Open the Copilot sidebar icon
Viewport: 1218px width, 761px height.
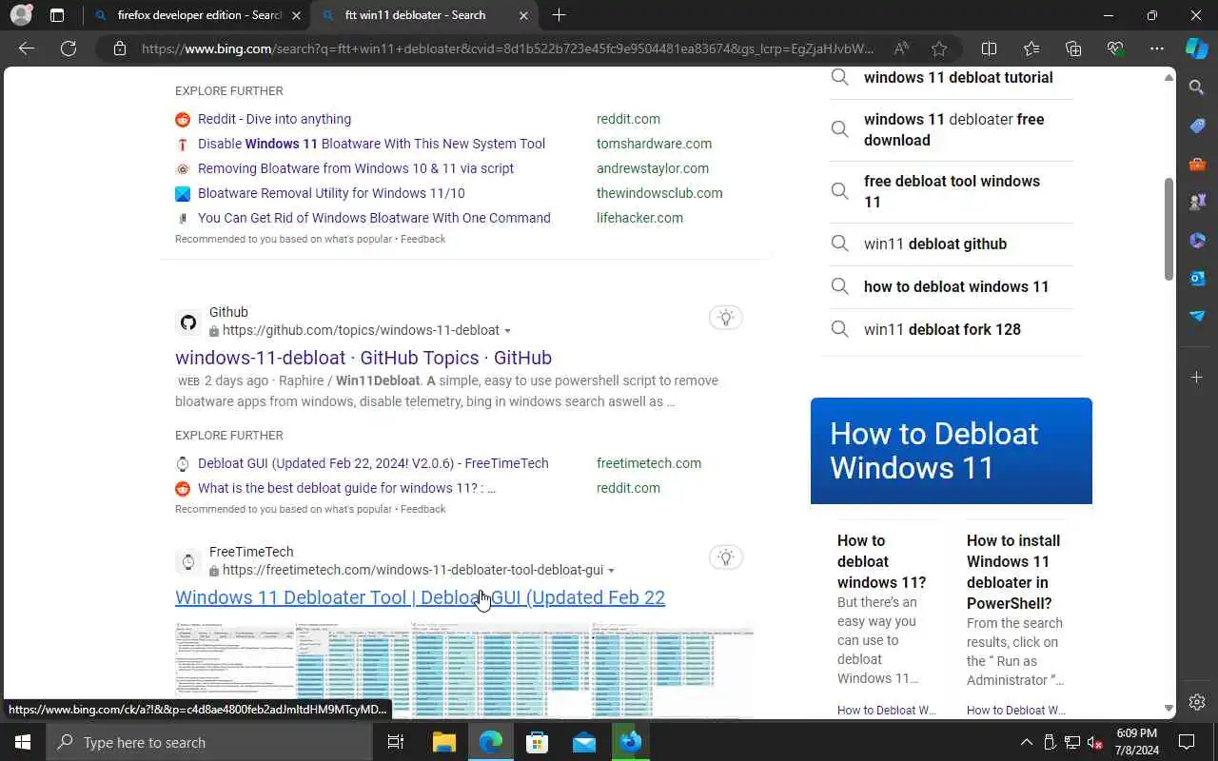tap(1197, 49)
